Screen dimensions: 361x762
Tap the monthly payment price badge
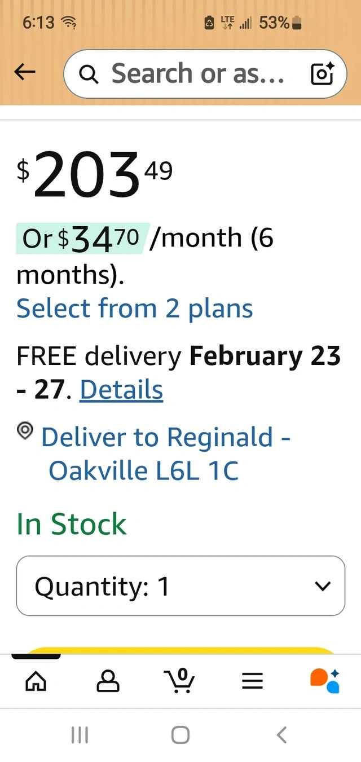[82, 239]
